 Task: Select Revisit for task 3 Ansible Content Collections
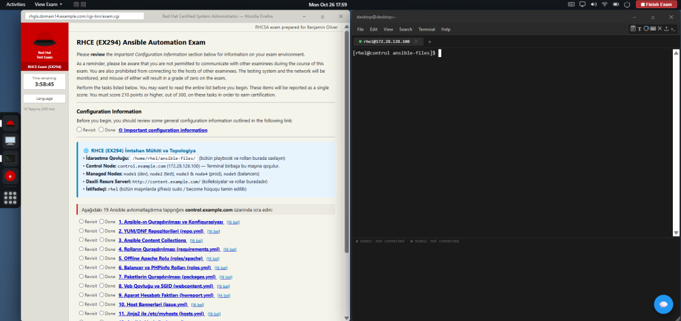[x=81, y=240]
